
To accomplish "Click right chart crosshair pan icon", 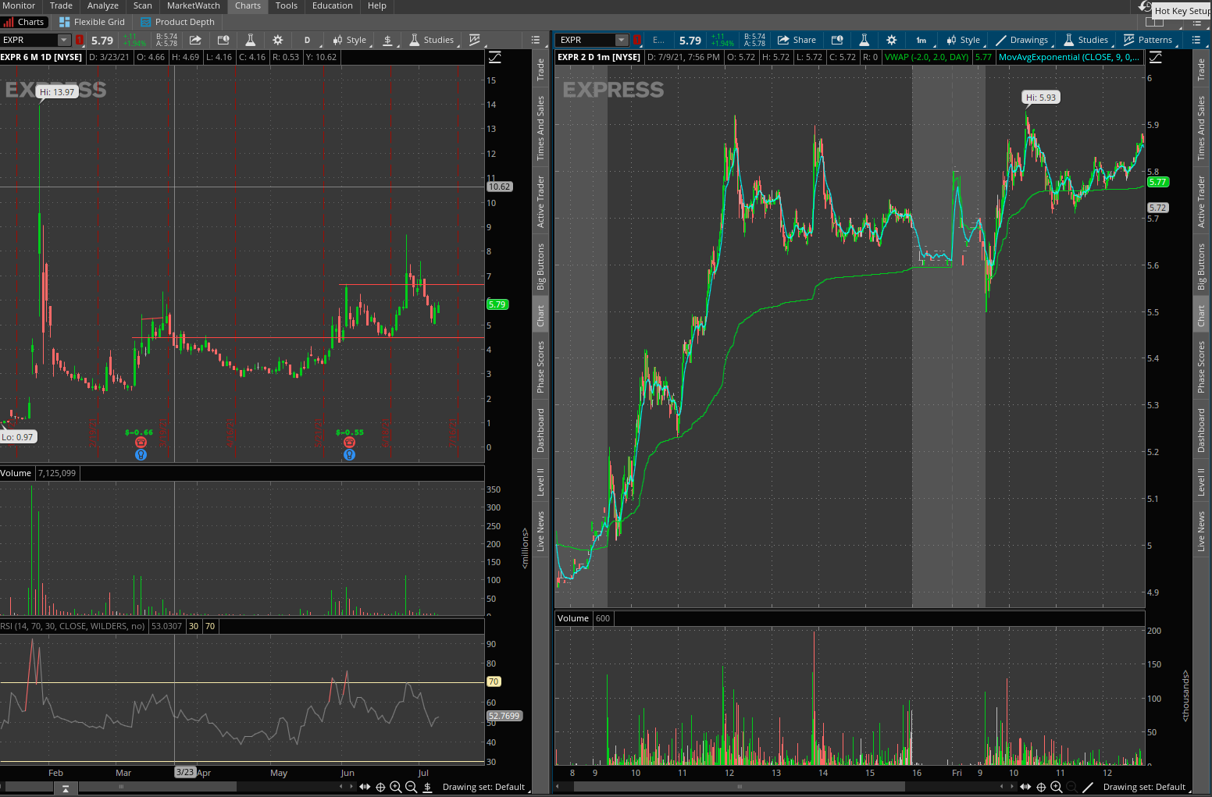I will tap(1041, 787).
